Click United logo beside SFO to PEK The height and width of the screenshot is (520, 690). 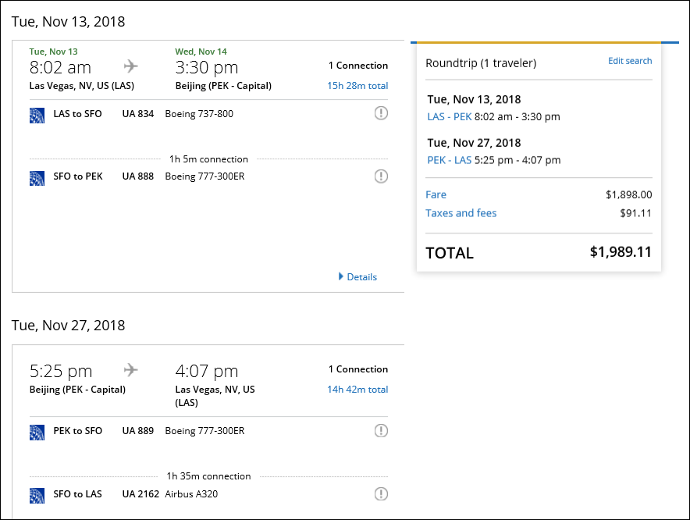pyautogui.click(x=37, y=177)
